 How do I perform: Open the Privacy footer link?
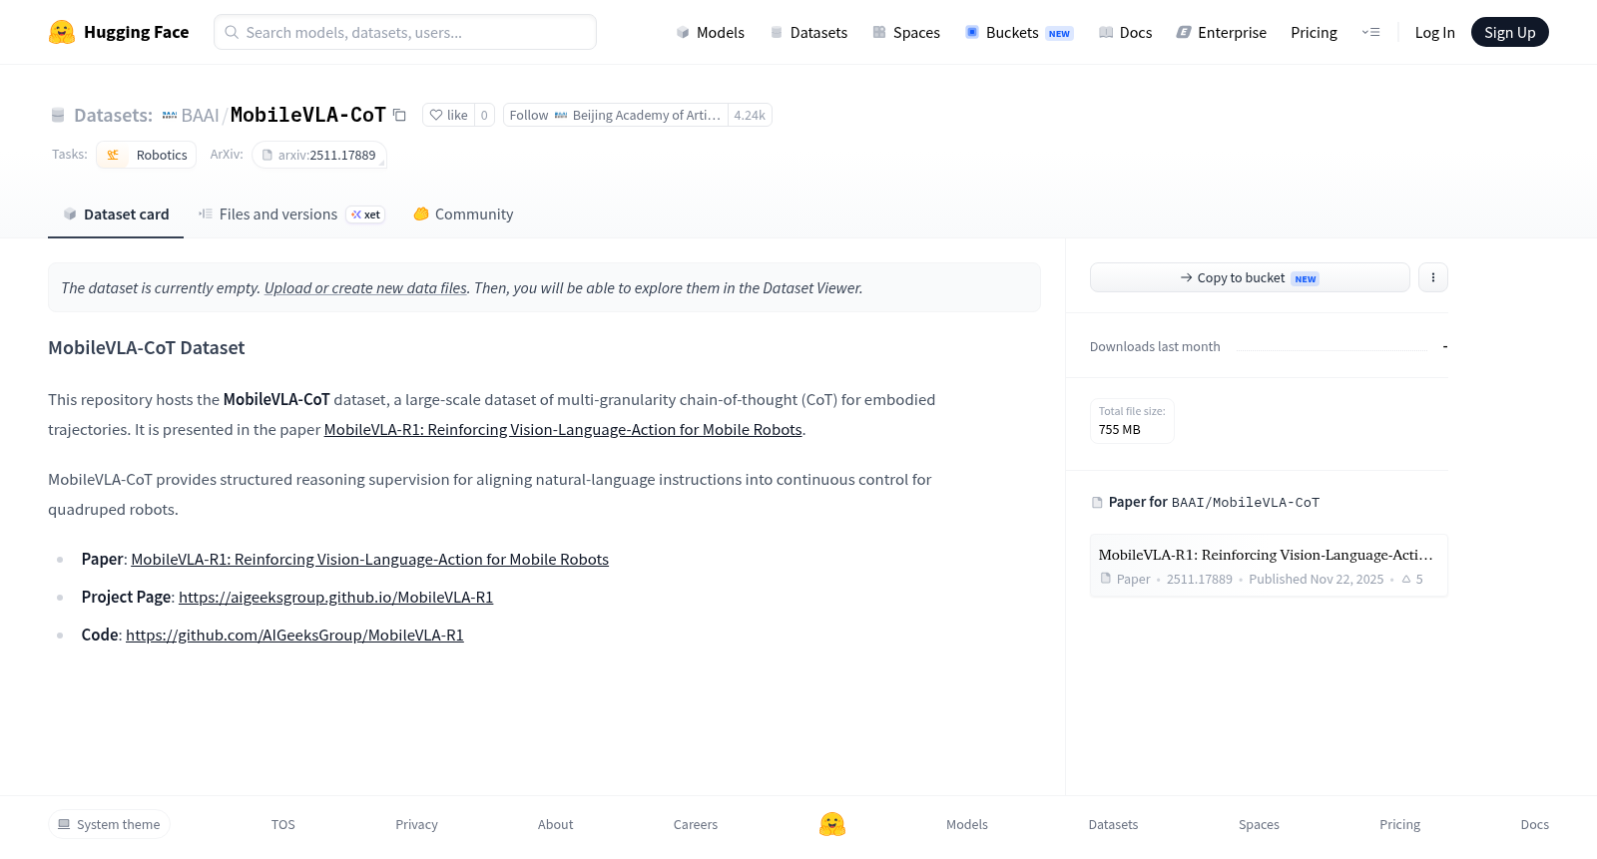pyautogui.click(x=416, y=824)
